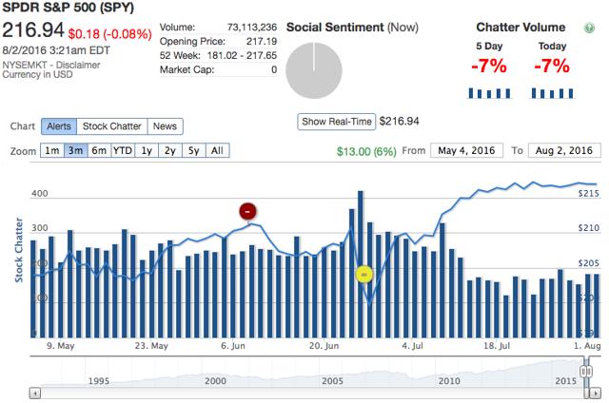Click the Today chatter mini bar chart
This screenshot has width=609, height=403.
tap(552, 93)
